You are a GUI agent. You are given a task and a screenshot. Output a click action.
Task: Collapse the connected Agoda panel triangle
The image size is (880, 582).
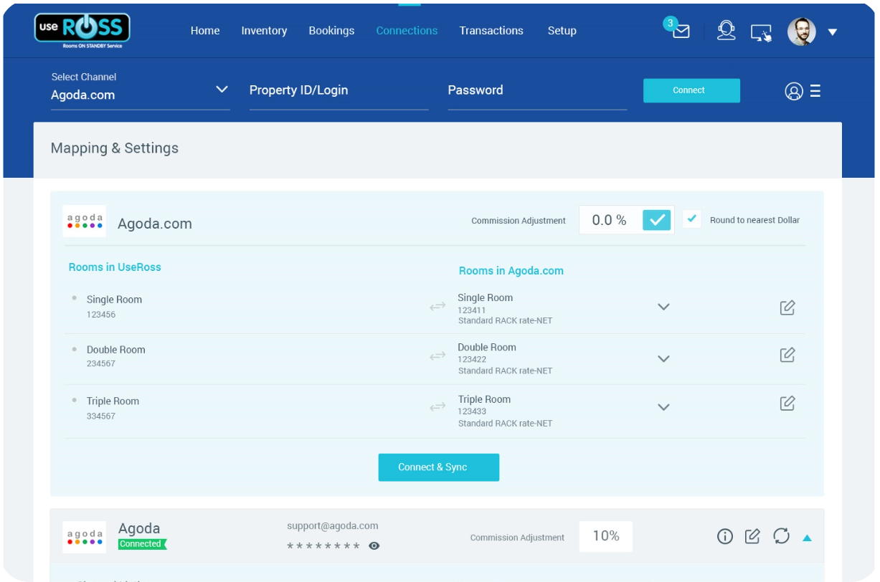tap(807, 538)
